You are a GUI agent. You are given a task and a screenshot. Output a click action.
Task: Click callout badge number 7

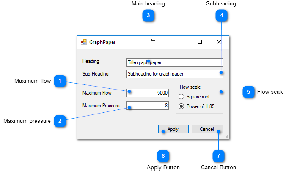tap(218, 156)
